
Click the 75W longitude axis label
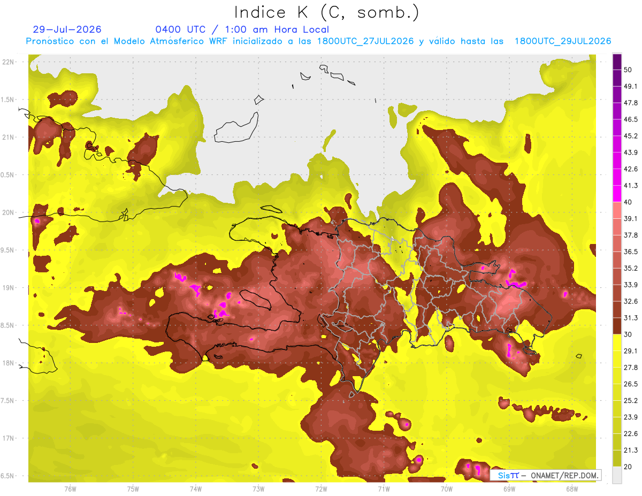point(133,489)
